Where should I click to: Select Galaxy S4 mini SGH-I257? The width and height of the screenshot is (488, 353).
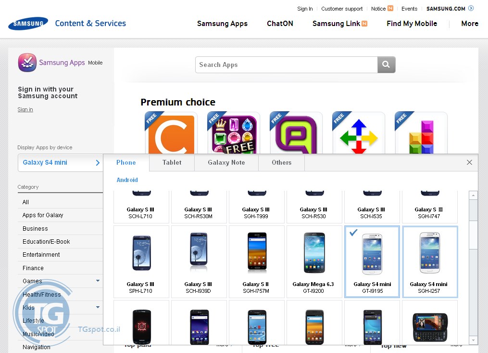tap(430, 261)
